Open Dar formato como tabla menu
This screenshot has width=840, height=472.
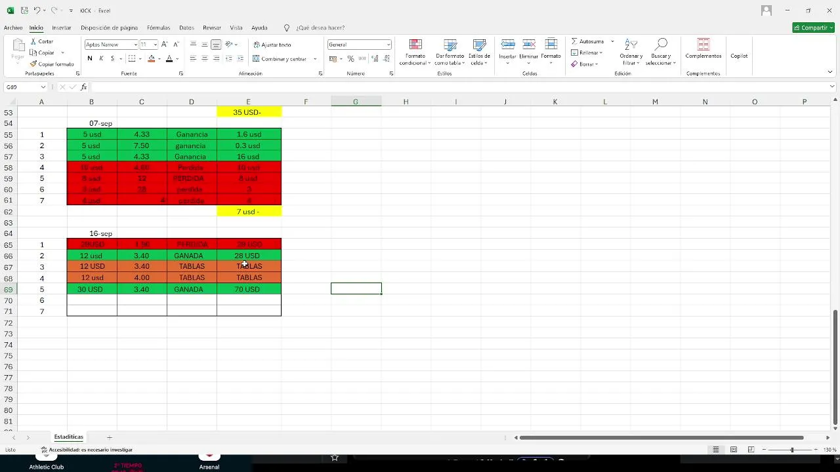(450, 52)
